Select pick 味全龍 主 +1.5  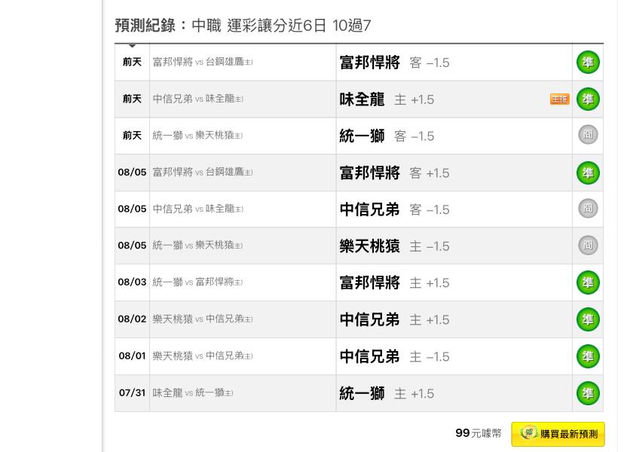tap(387, 99)
